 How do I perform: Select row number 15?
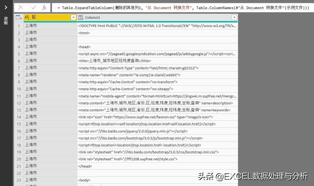tap(19, 124)
